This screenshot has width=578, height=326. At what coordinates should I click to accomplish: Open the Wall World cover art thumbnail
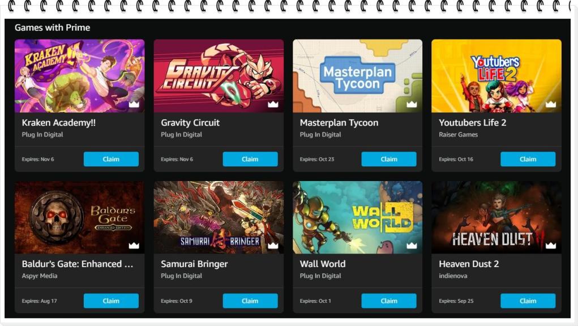point(358,217)
